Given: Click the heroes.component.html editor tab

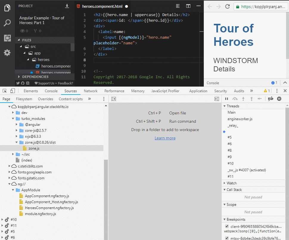Looking at the screenshot, I should coord(102,6).
